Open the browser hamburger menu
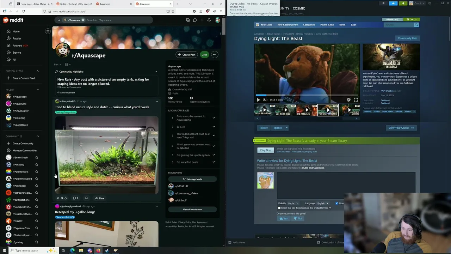451x254 pixels. tap(221, 11)
